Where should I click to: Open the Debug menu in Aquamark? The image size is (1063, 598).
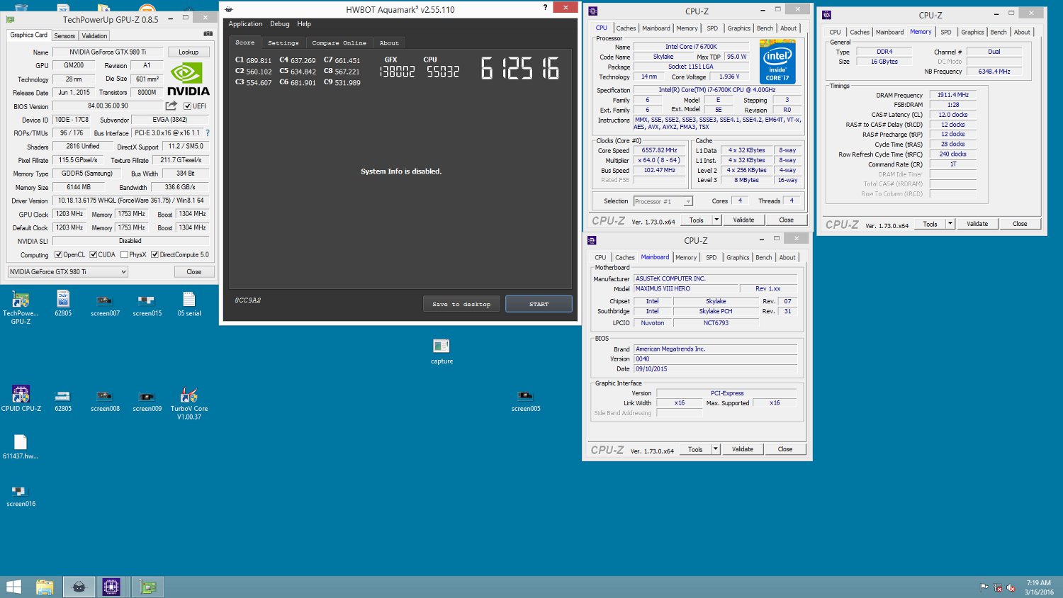279,24
